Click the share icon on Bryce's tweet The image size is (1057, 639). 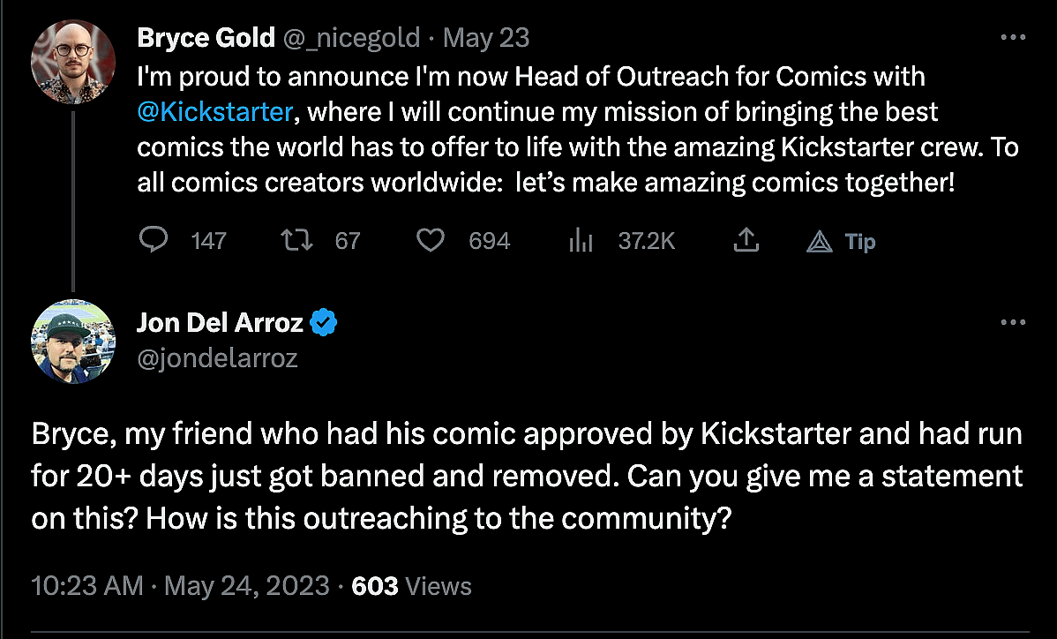pos(746,240)
